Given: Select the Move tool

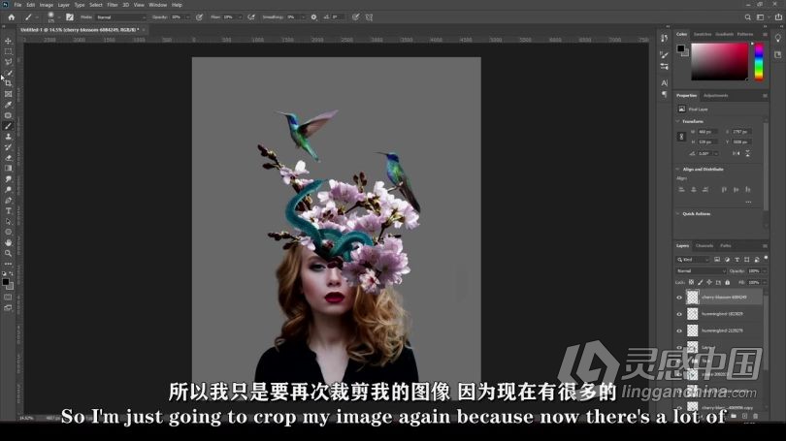Looking at the screenshot, I should tap(9, 41).
